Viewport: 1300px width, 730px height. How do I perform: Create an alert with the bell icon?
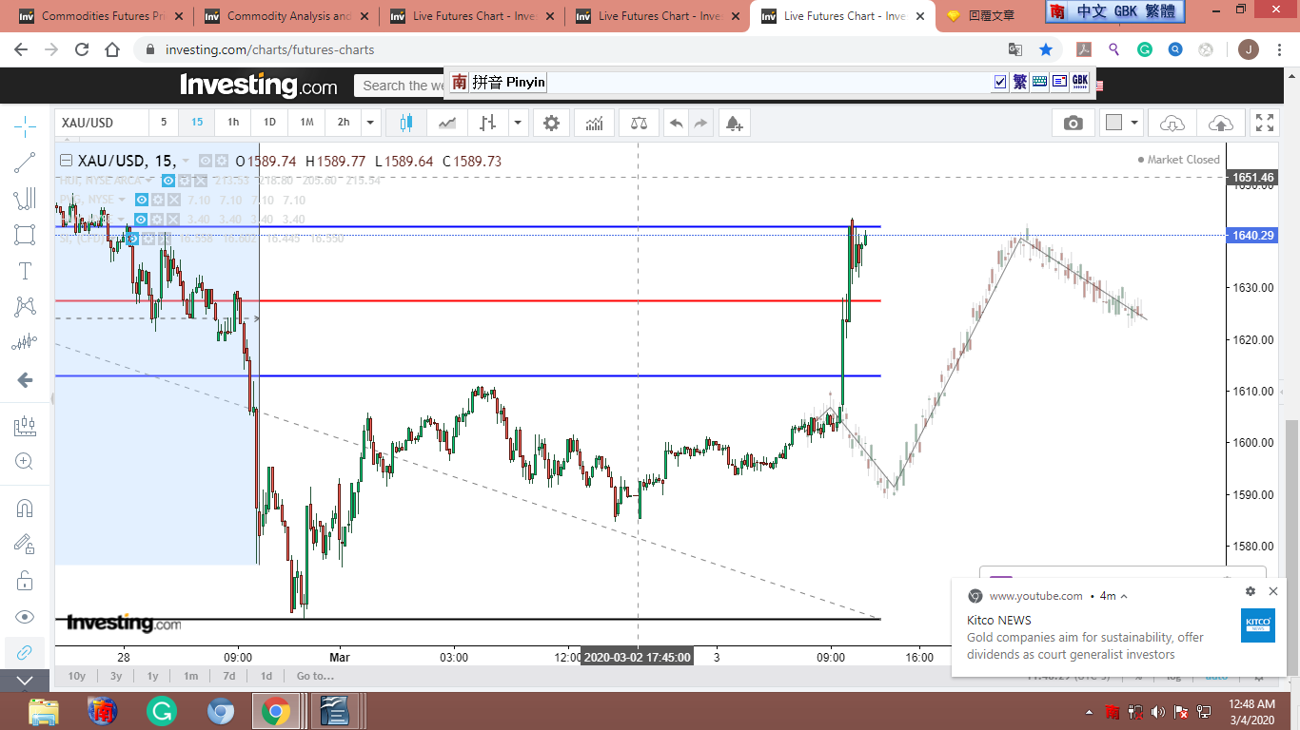tap(733, 123)
